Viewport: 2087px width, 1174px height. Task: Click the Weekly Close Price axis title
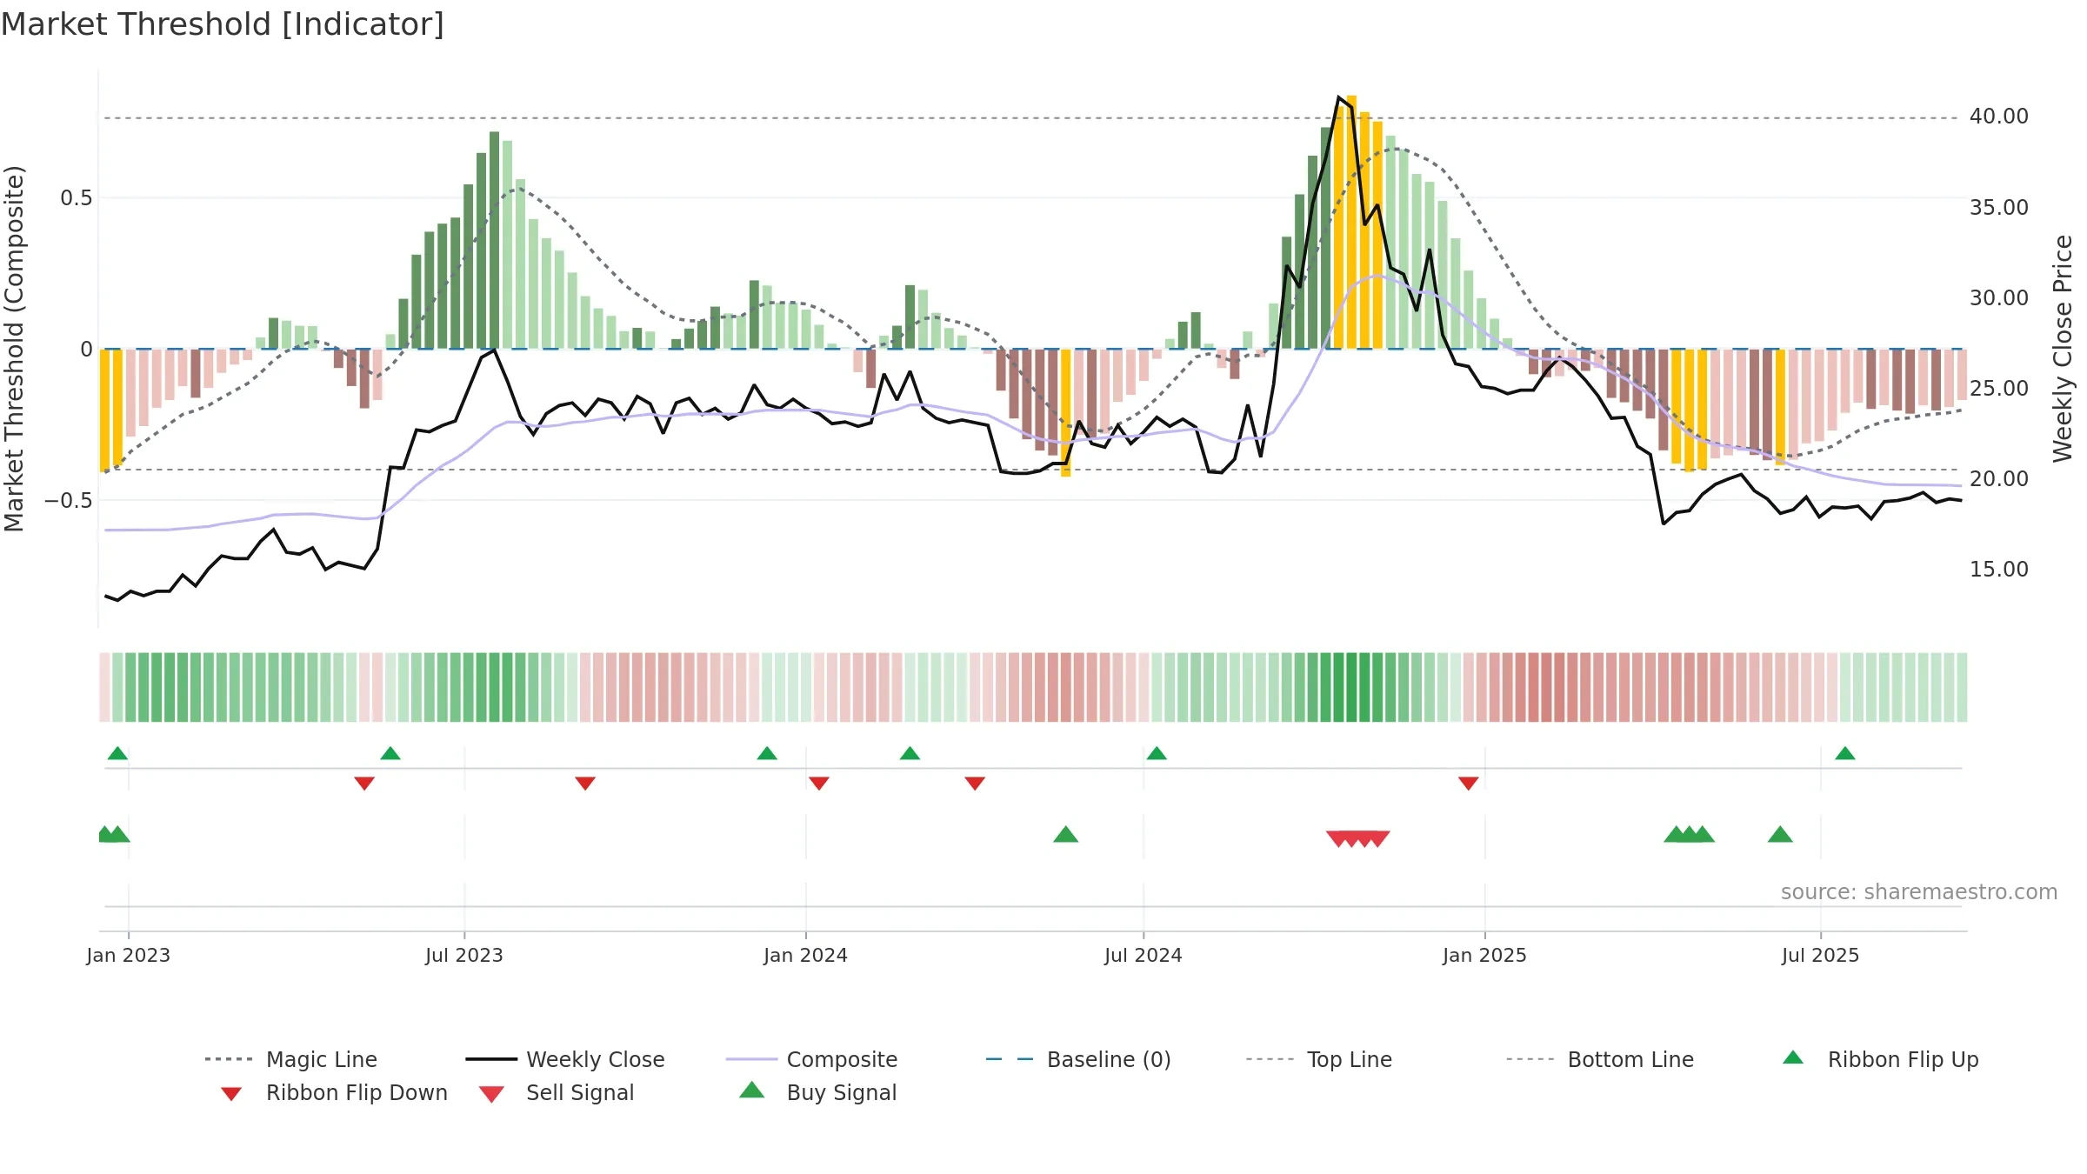coord(2063,348)
